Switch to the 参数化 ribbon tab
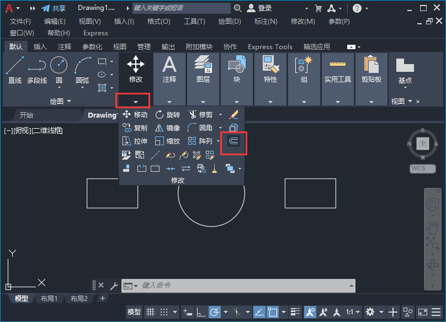This screenshot has height=322, width=446. 92,47
